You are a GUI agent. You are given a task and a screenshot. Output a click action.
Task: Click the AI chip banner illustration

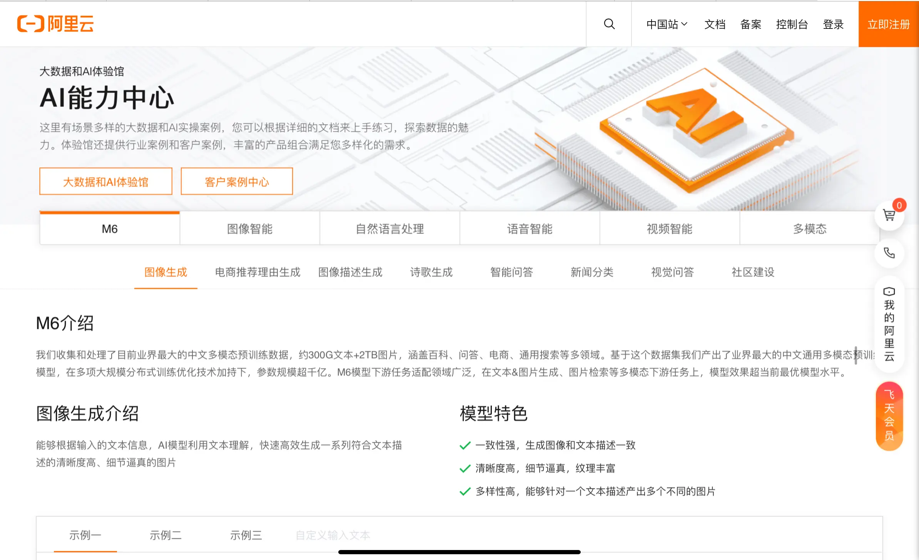click(697, 131)
